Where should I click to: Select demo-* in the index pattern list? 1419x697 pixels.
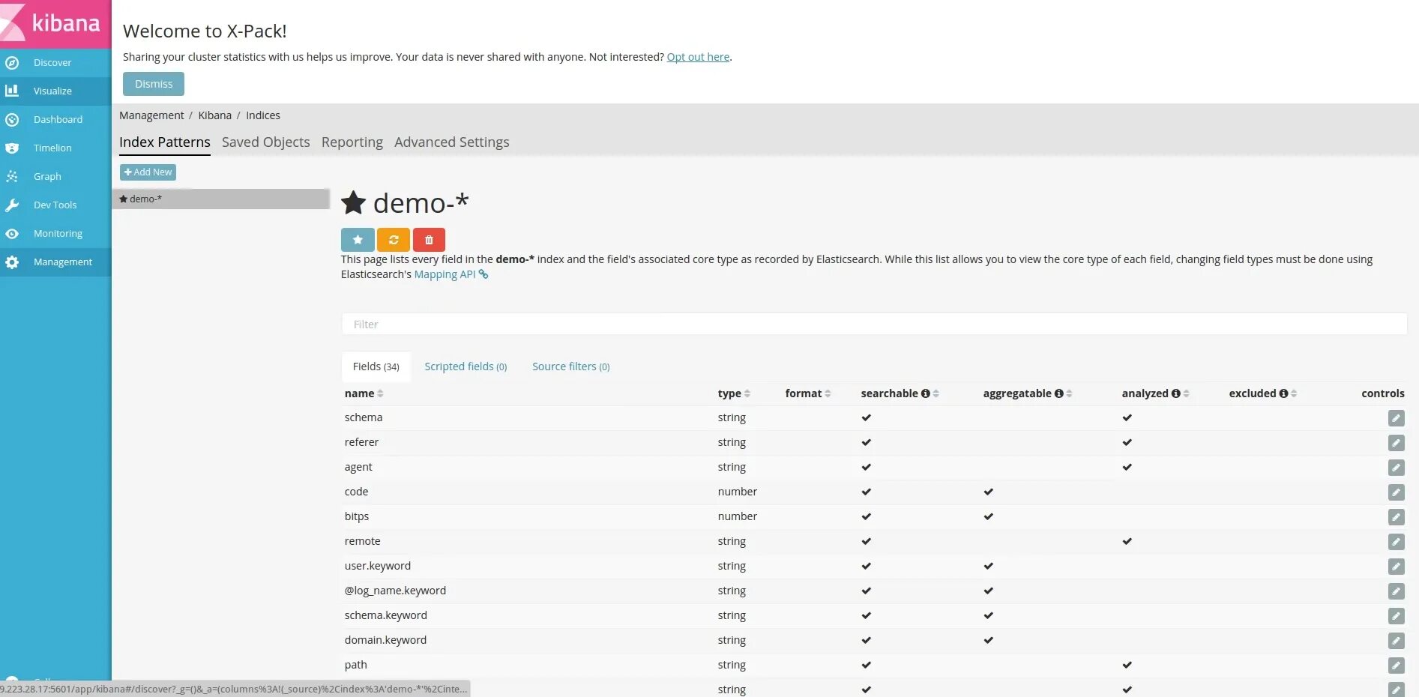pos(221,199)
